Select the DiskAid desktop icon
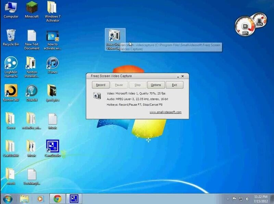Image resolution: width=274 pixels, height=204 pixels. [x=32, y=91]
